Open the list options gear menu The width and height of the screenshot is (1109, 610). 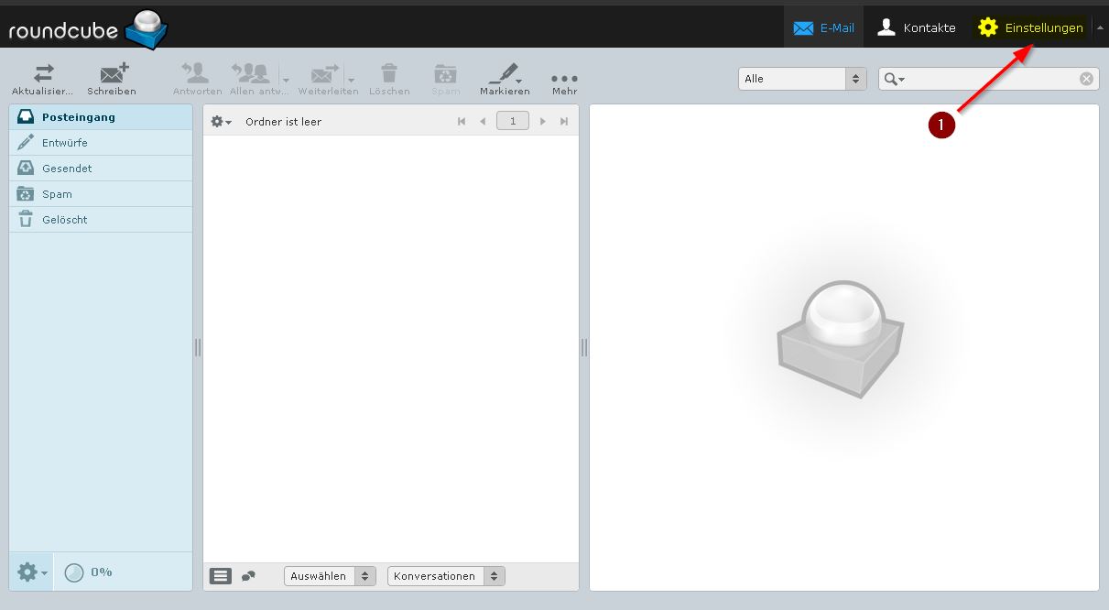tap(221, 122)
